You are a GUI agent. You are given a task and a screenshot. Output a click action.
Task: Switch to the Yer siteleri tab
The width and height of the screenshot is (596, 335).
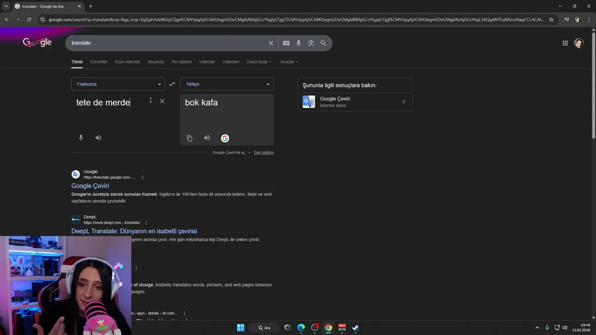(x=182, y=62)
